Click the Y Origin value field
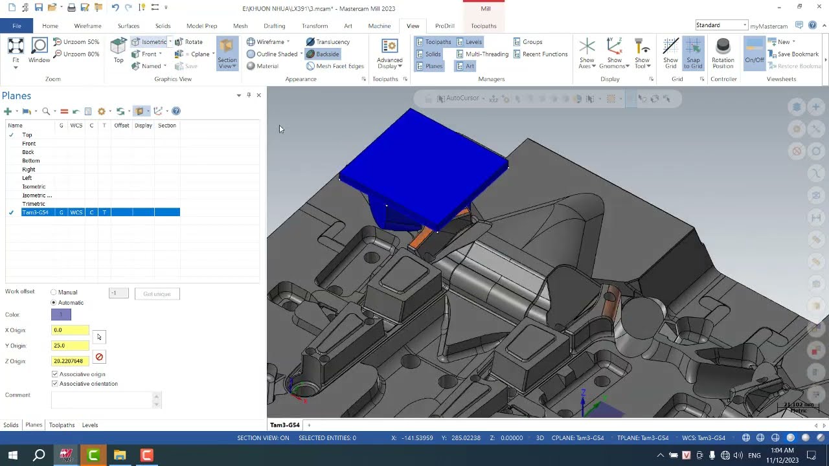This screenshot has height=466, width=829. [x=70, y=346]
